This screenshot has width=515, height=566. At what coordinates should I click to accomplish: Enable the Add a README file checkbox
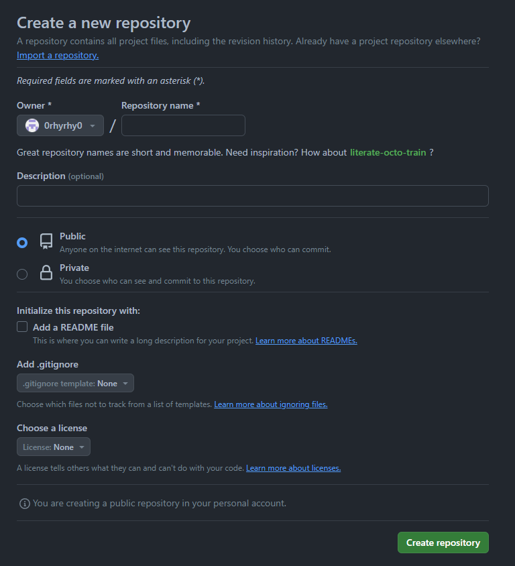(x=22, y=327)
